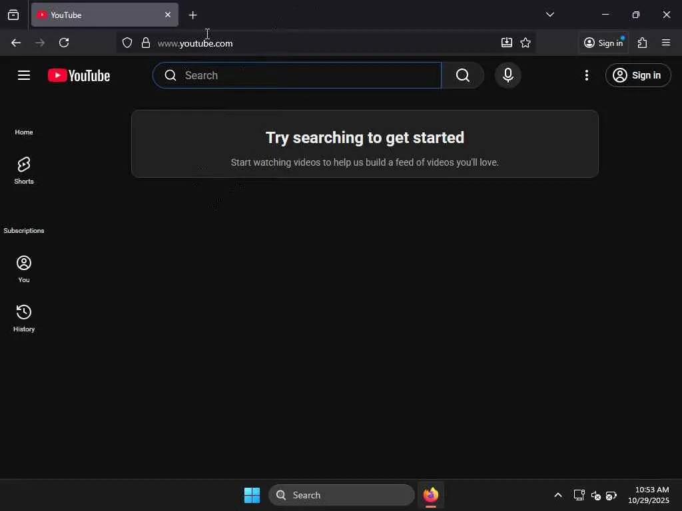Click 'Try searching to get started' heading
The height and width of the screenshot is (511, 682).
[365, 138]
